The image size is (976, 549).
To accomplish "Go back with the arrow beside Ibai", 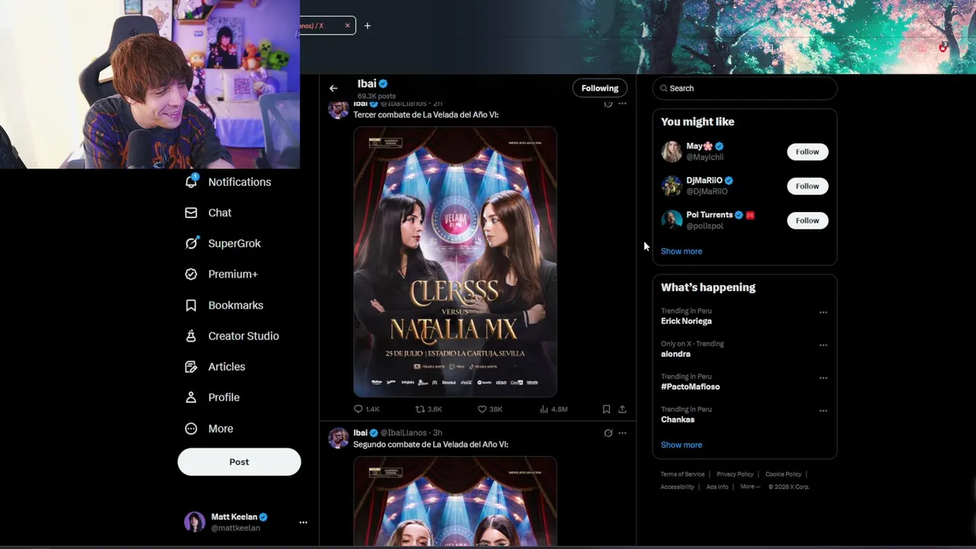I will [333, 88].
